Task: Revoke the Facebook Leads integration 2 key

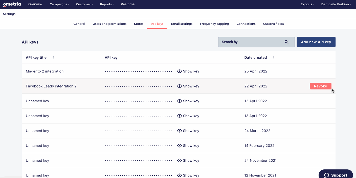Action: click(321, 86)
